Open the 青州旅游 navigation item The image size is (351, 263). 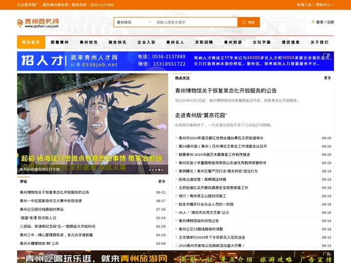(233, 42)
